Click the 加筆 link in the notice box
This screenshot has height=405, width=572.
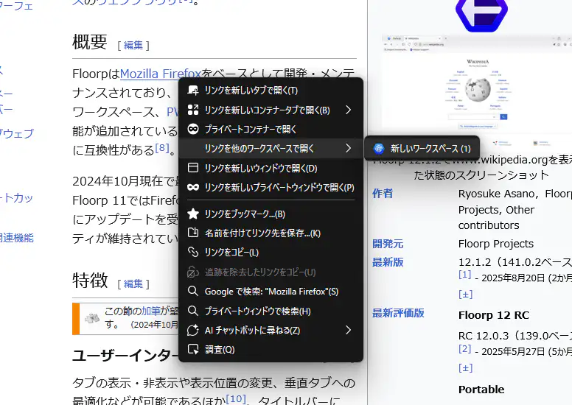pyautogui.click(x=150, y=311)
